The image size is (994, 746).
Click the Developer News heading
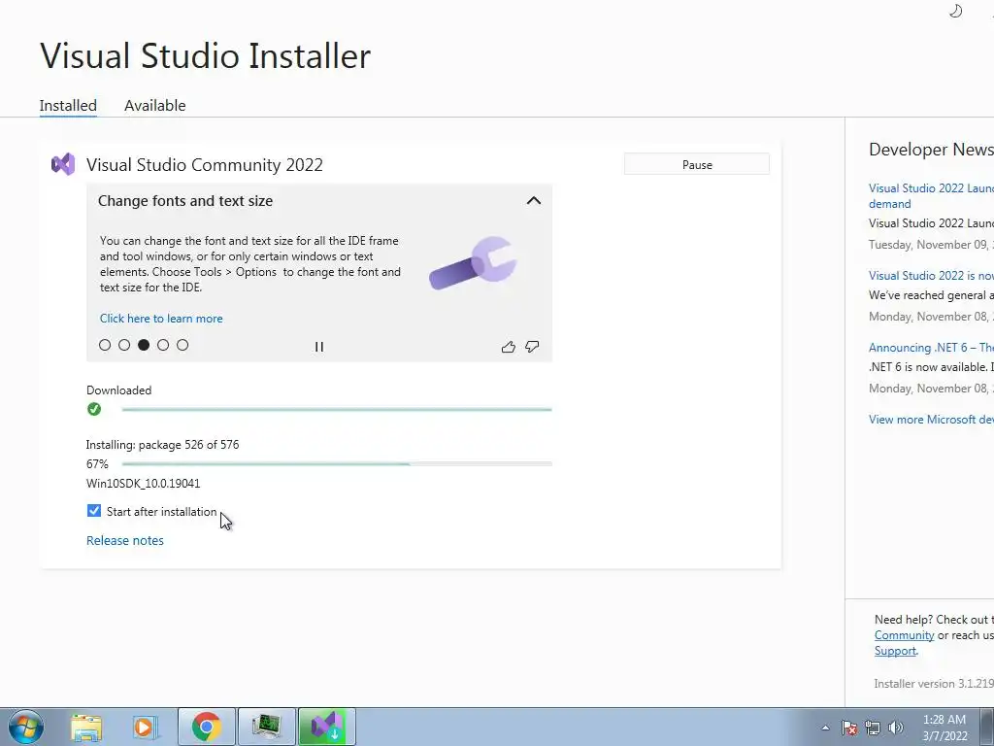931,150
